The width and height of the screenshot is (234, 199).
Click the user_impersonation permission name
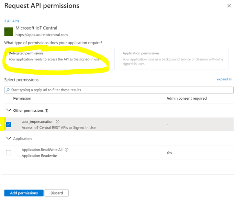click(x=37, y=122)
